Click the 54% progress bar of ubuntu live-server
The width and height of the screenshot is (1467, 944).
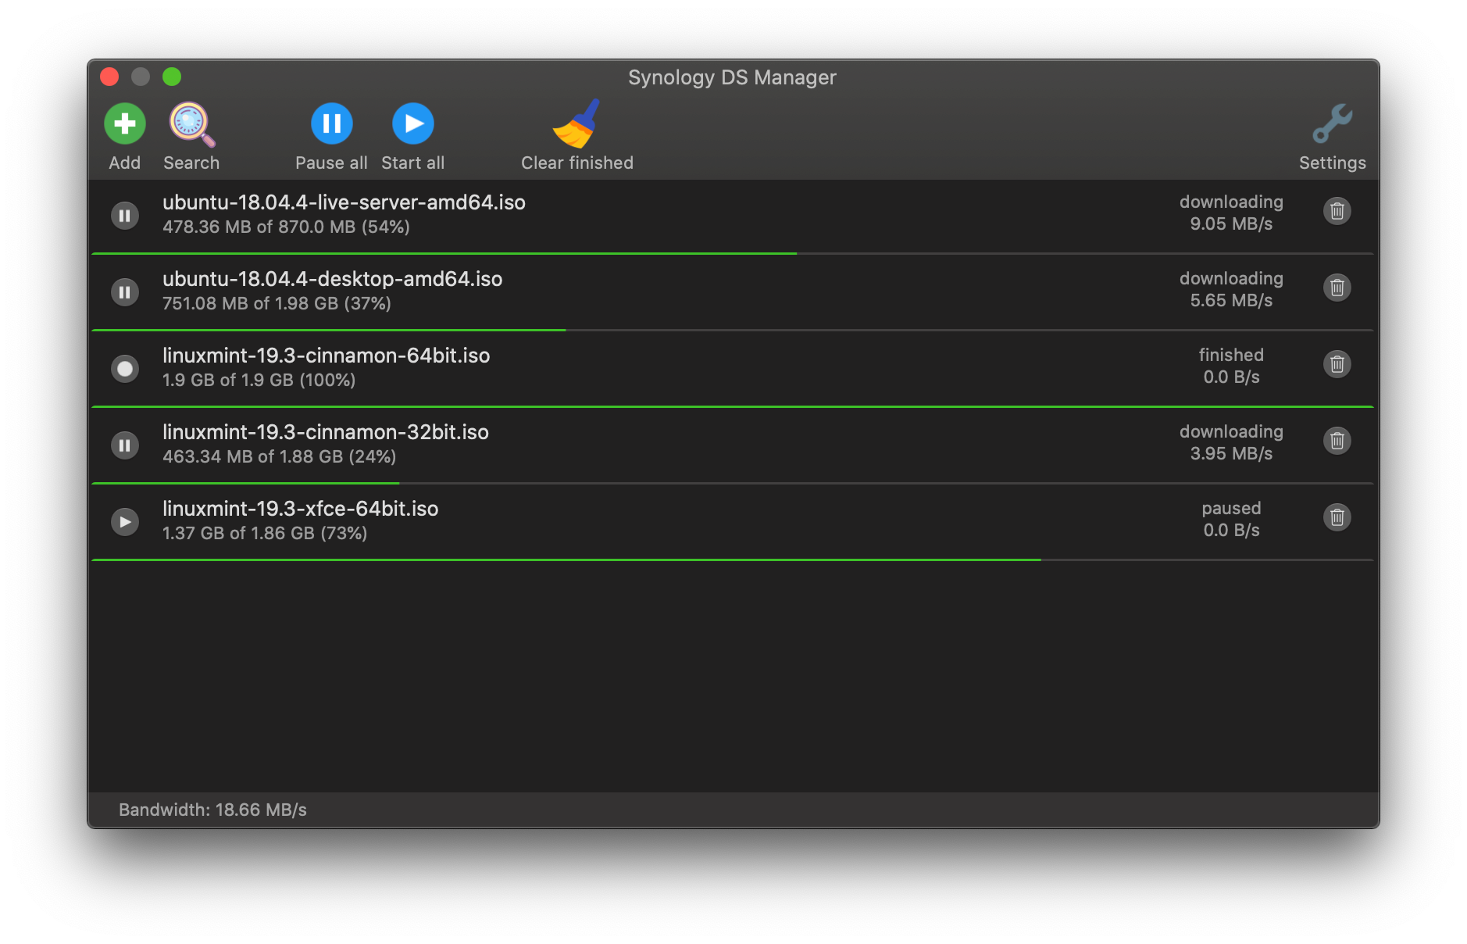(733, 253)
